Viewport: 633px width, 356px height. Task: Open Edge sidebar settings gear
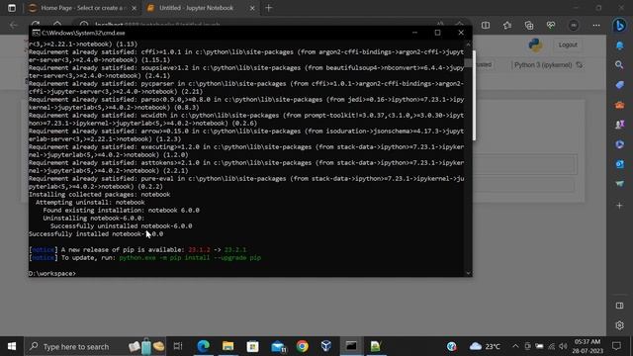coord(620,325)
